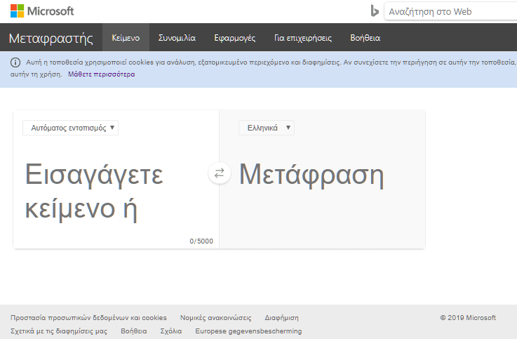
Task: Open the Εφαρμογές tab
Action: pos(235,38)
